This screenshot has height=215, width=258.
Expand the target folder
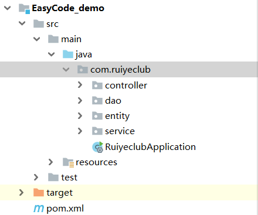pyautogui.click(x=21, y=193)
